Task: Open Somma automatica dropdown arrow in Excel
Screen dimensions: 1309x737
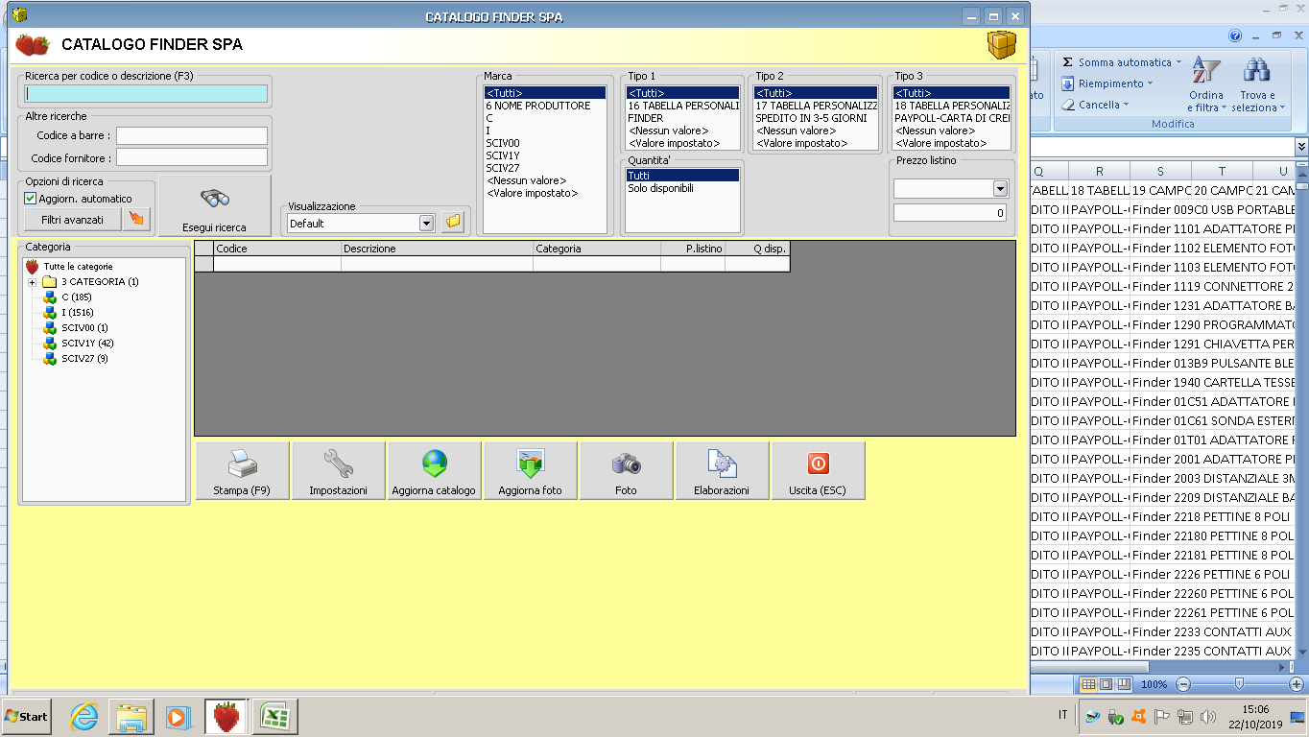Action: (x=1178, y=62)
